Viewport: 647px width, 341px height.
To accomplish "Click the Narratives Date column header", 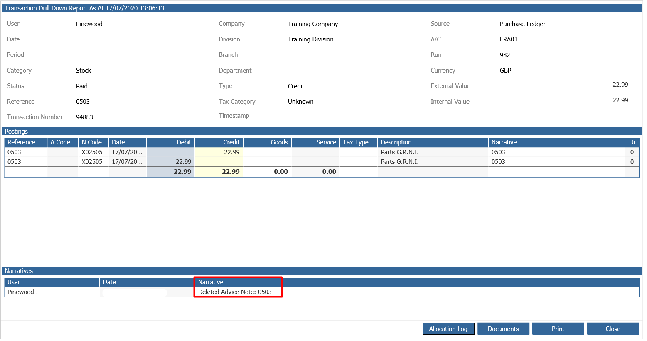I will pos(147,282).
